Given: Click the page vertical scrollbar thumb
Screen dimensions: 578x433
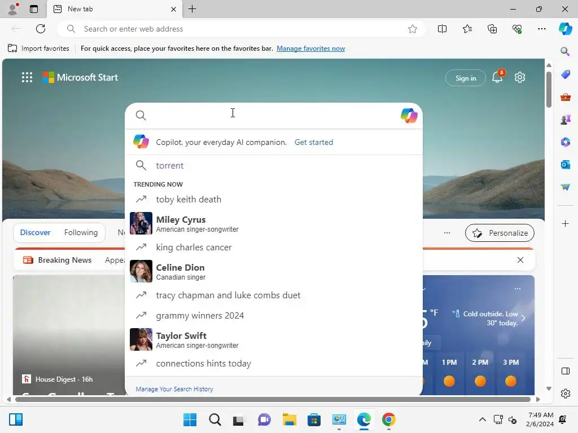Looking at the screenshot, I should pyautogui.click(x=549, y=90).
